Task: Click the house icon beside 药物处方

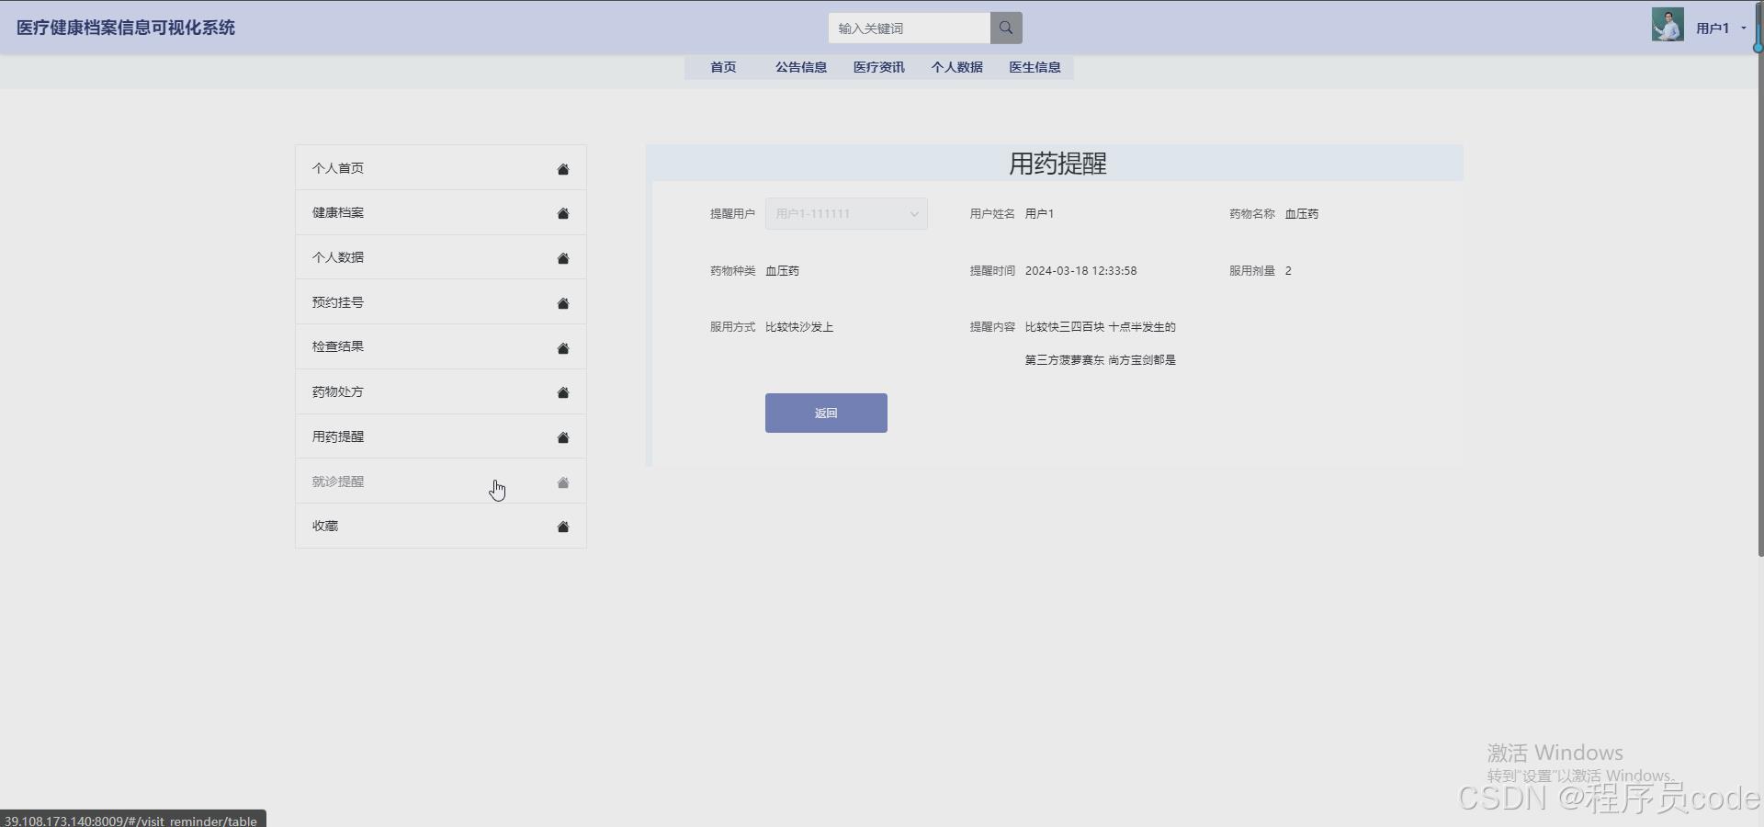Action: (x=561, y=392)
